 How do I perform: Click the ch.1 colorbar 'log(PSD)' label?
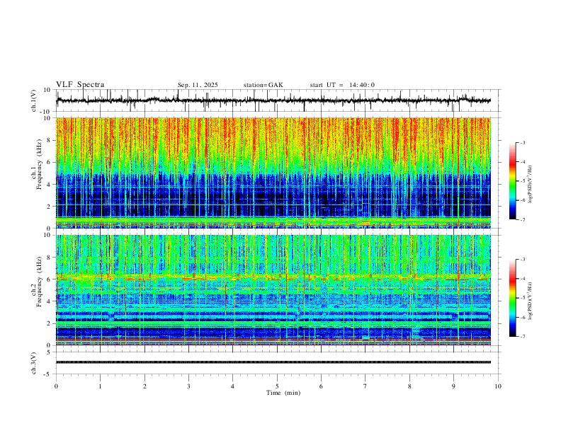(x=531, y=185)
